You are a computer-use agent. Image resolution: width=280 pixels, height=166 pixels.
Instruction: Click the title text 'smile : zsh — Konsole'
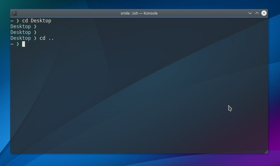[139, 13]
